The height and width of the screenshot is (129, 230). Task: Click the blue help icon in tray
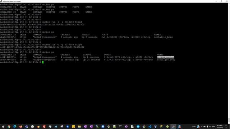click(x=198, y=126)
